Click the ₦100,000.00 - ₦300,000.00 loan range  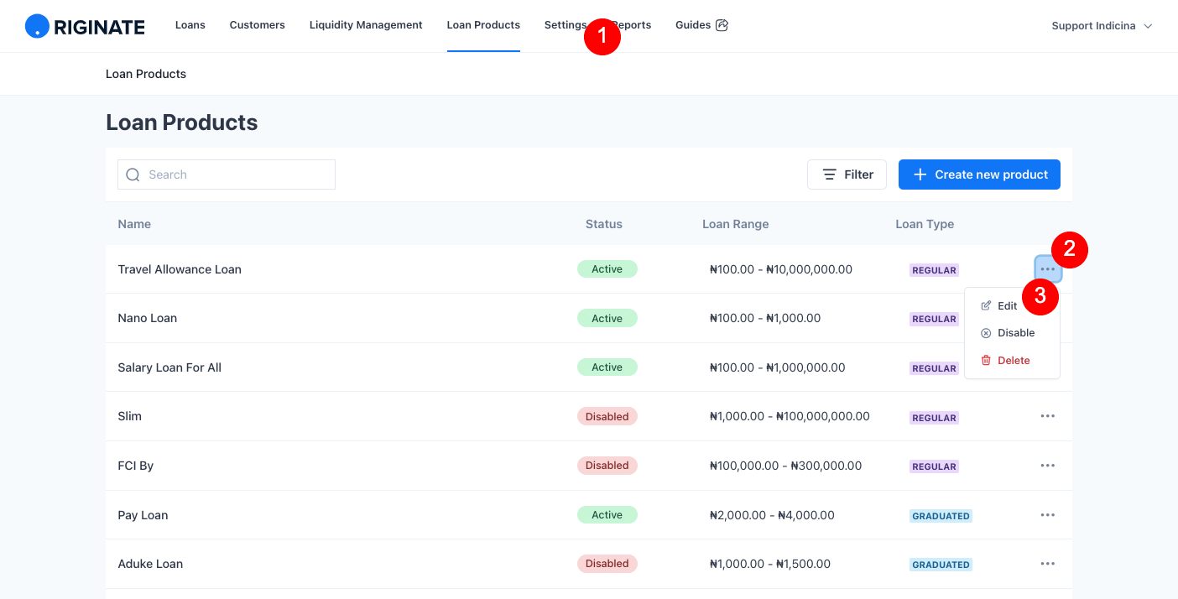785,466
